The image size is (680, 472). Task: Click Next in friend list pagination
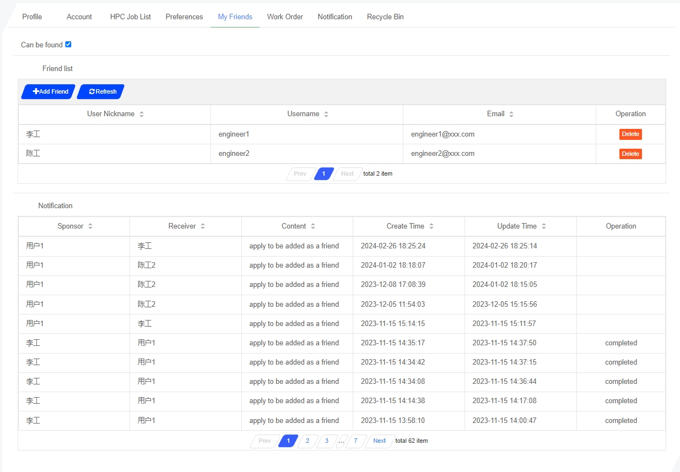348,174
